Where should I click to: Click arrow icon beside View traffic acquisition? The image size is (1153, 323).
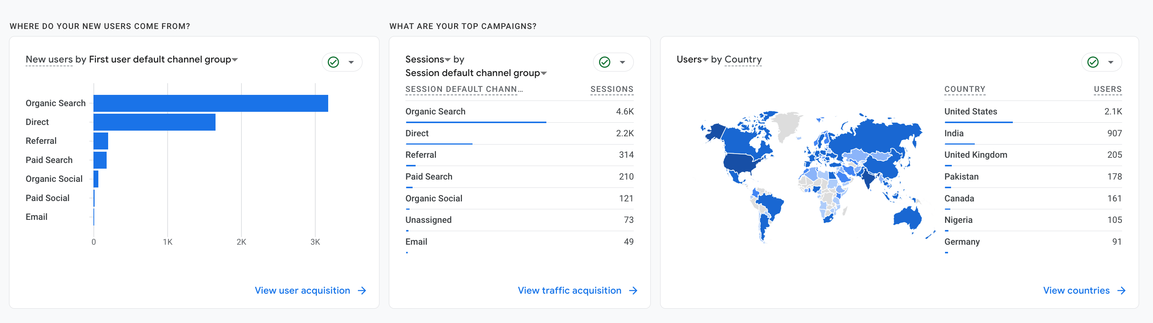(x=633, y=291)
